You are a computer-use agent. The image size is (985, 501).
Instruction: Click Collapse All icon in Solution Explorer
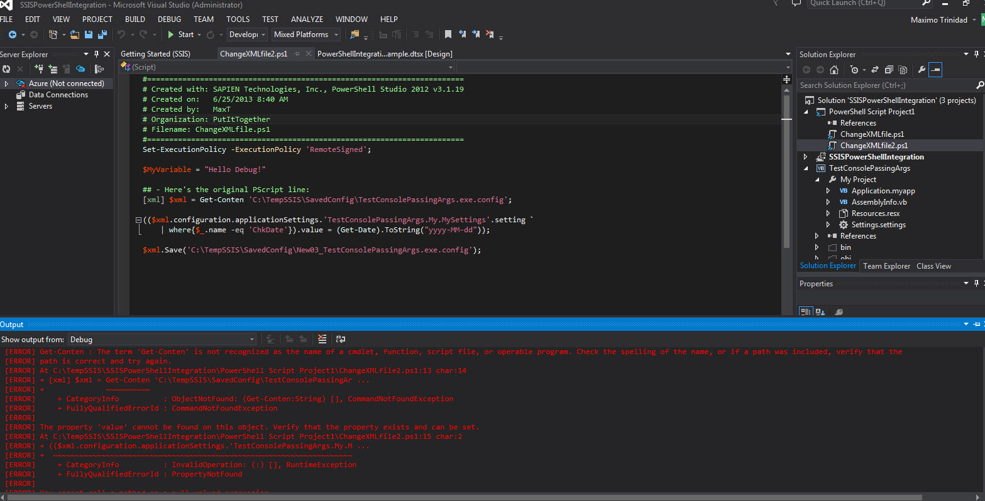[x=889, y=70]
